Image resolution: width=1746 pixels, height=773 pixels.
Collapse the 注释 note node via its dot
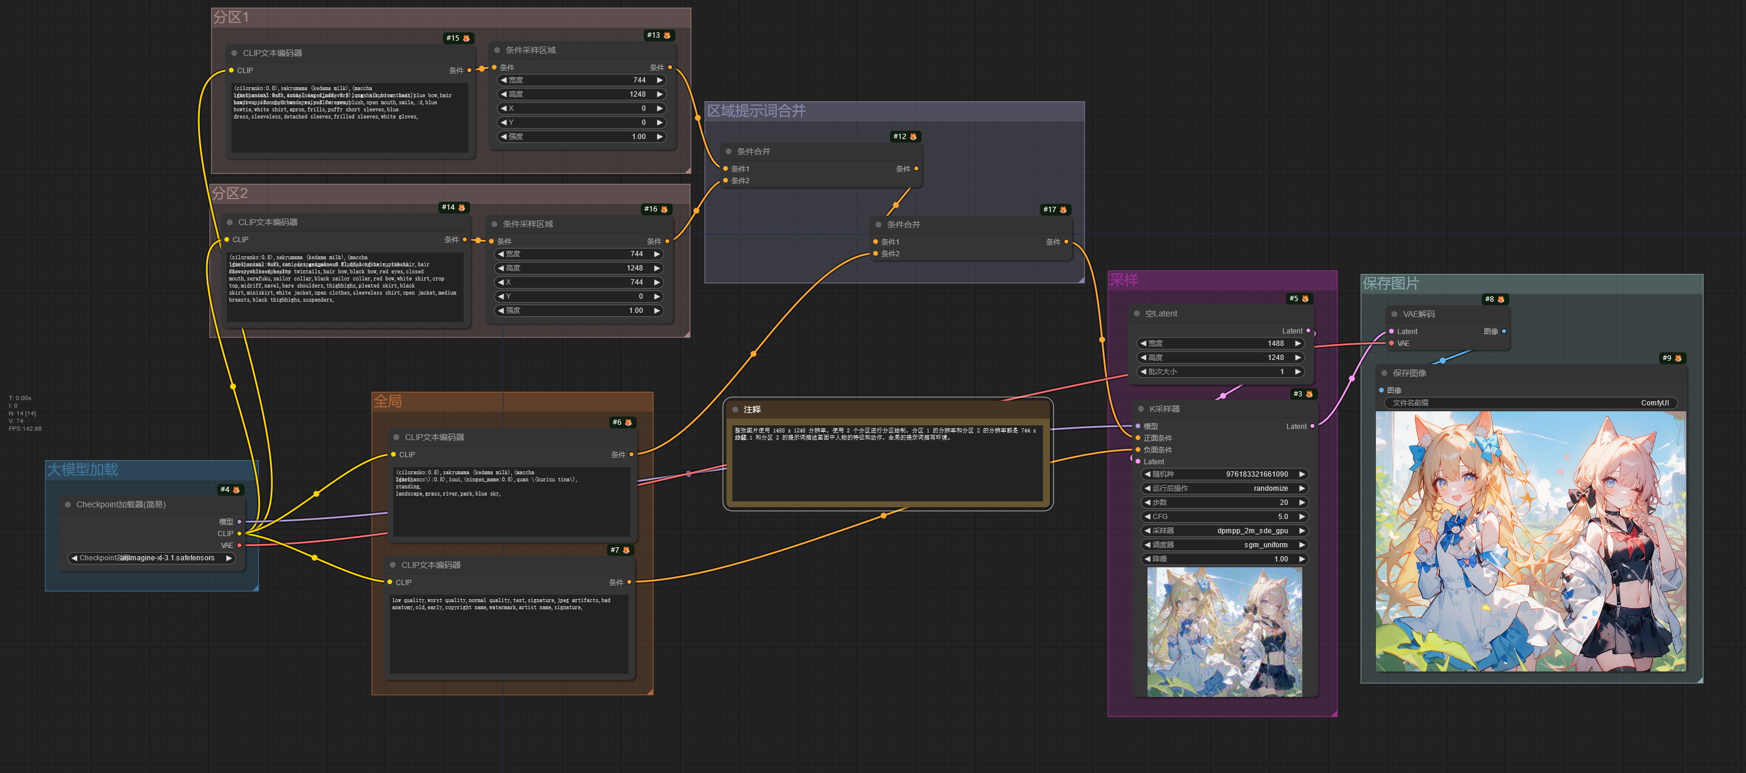click(734, 409)
